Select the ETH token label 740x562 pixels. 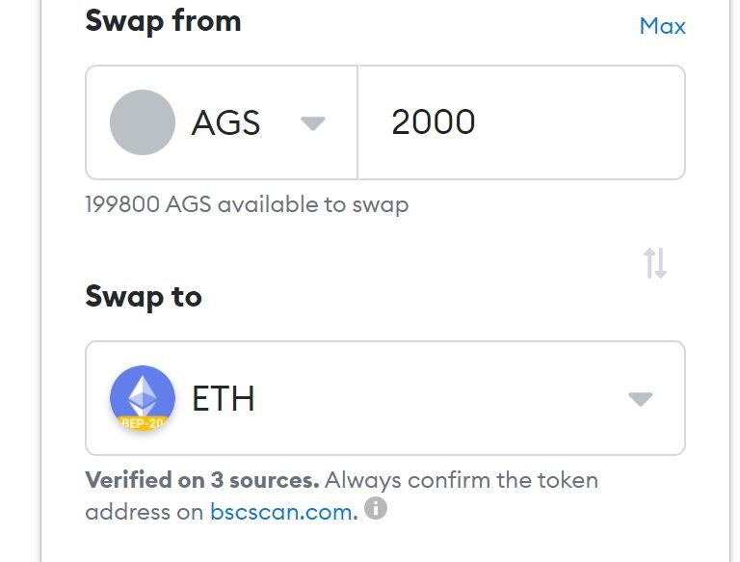[224, 399]
